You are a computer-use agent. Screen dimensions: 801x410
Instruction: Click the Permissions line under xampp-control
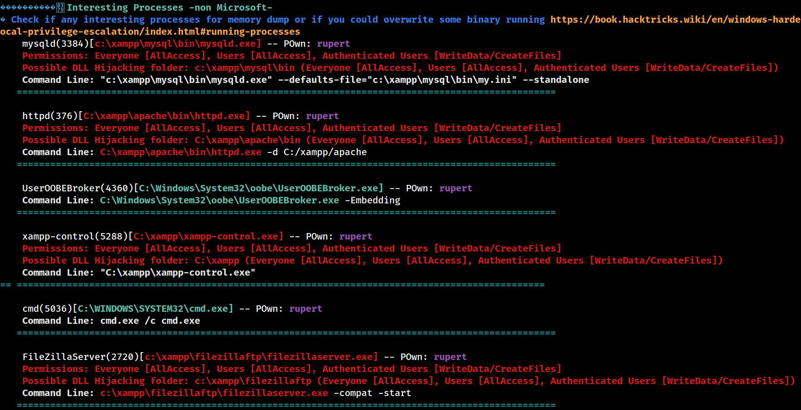(x=292, y=248)
